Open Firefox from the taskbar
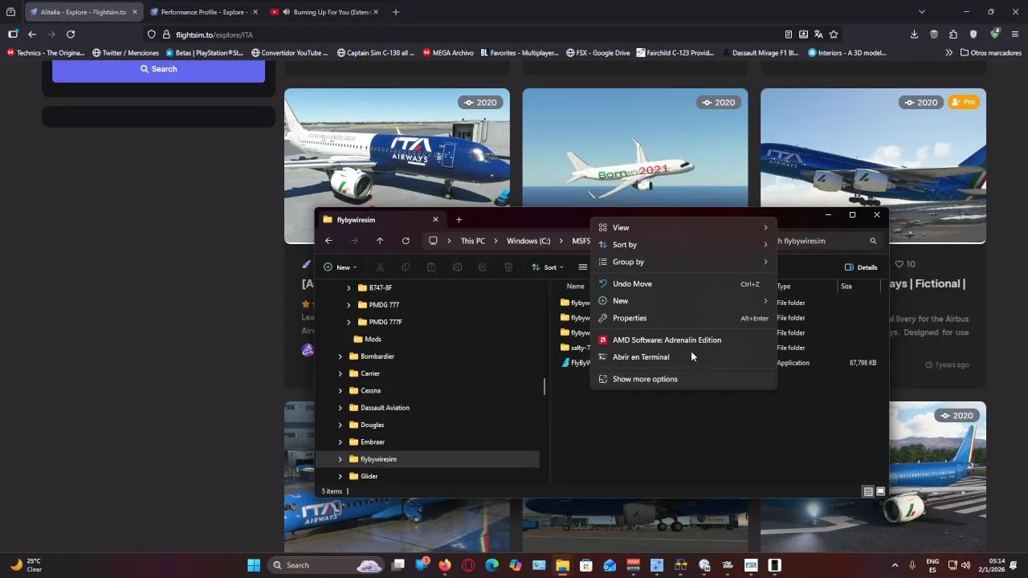 click(445, 565)
